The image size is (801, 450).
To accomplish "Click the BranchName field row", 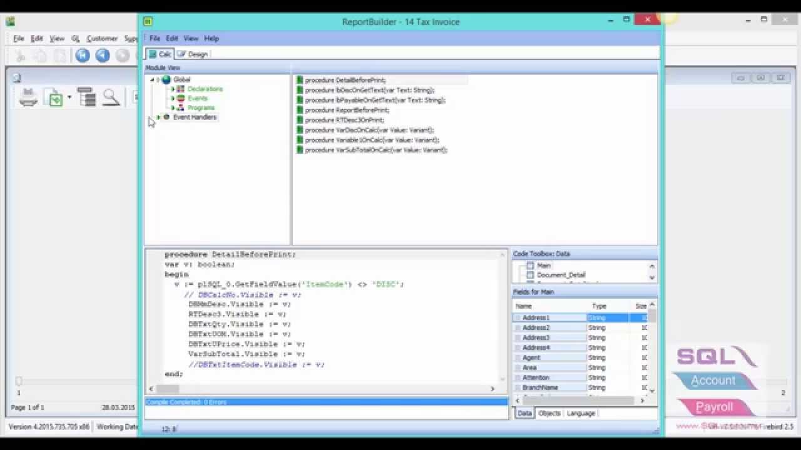I will pos(579,388).
